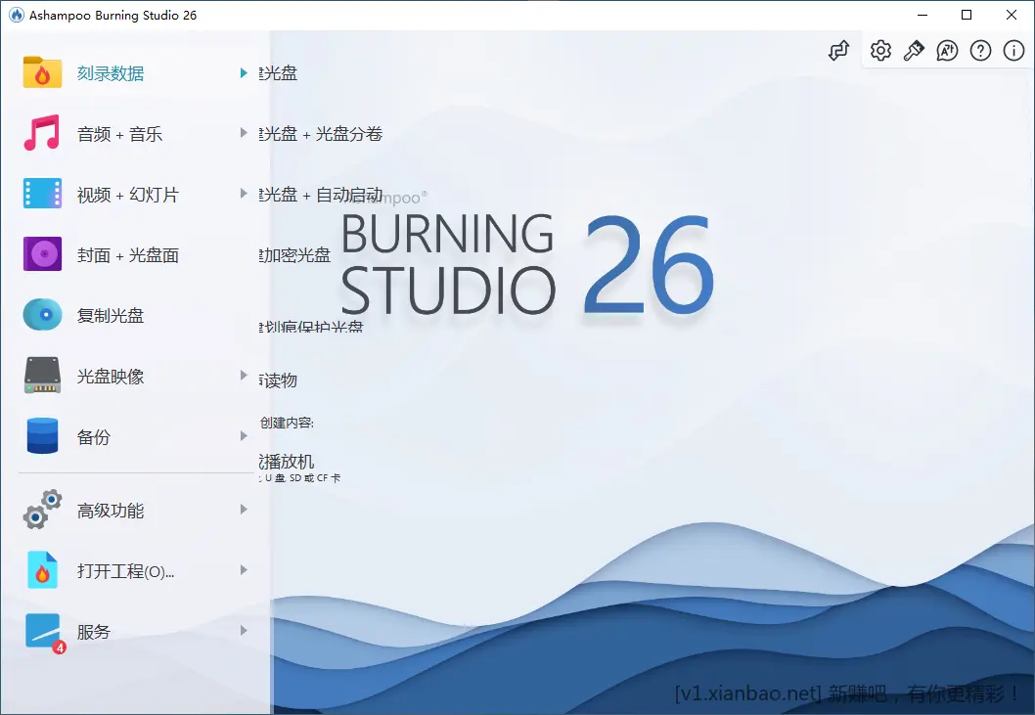Open the 备份 backup database icon
This screenshot has width=1035, height=715.
[x=41, y=436]
